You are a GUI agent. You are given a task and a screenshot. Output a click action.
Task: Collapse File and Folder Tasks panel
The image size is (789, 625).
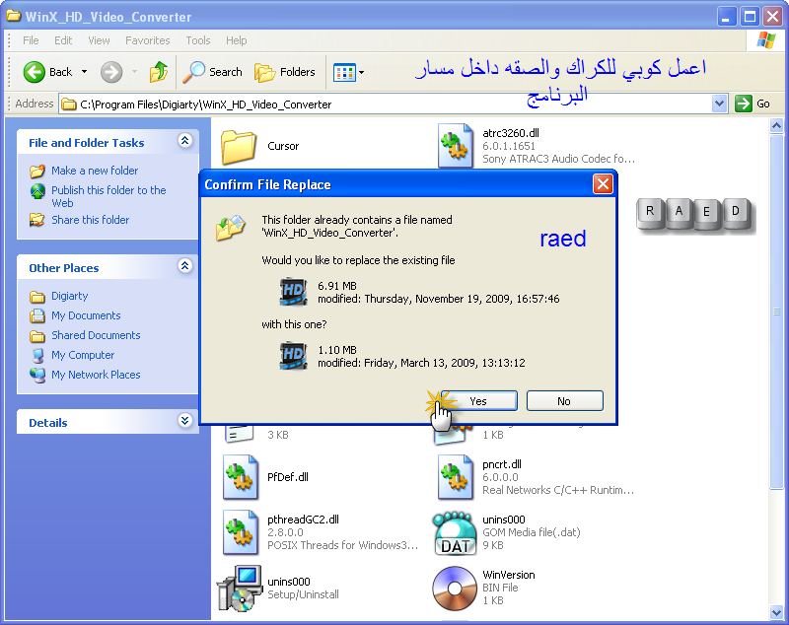pyautogui.click(x=184, y=142)
